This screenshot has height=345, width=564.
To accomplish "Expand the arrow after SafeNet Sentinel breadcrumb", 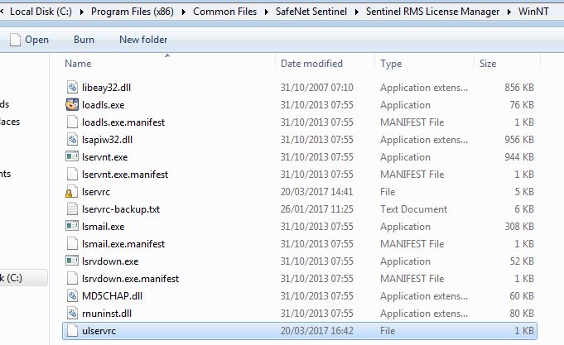I will (x=357, y=12).
